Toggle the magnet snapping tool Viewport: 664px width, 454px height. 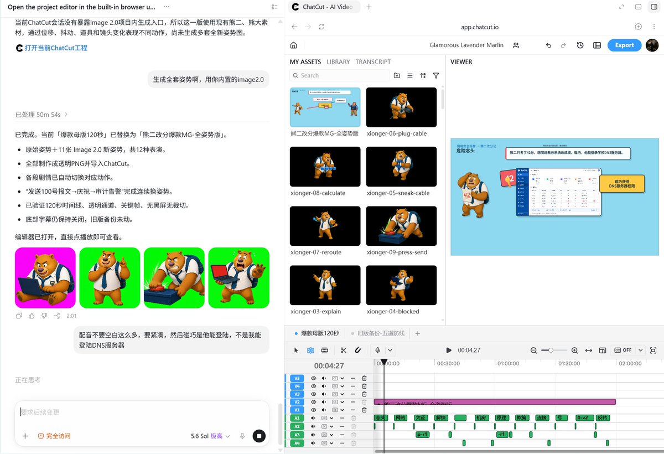point(357,350)
